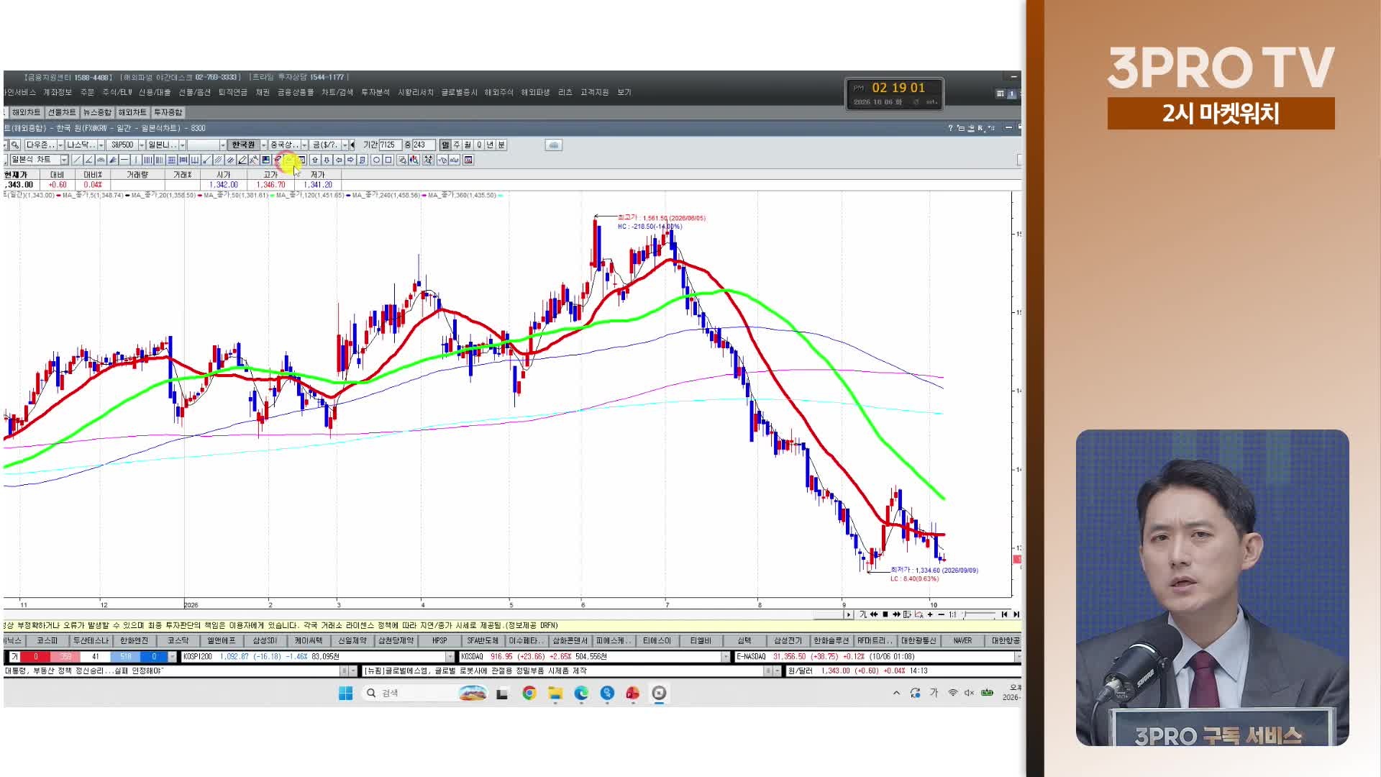Select the trend line drawing tool

click(x=77, y=160)
